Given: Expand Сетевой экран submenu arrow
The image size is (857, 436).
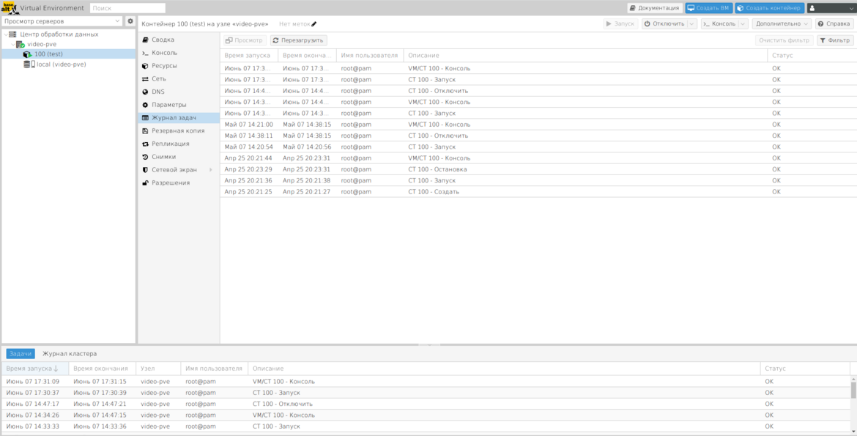Looking at the screenshot, I should click(x=210, y=170).
